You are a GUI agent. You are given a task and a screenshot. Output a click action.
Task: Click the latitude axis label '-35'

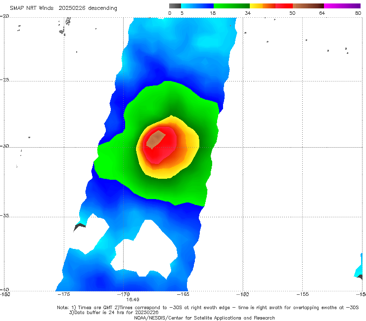(x=4, y=215)
